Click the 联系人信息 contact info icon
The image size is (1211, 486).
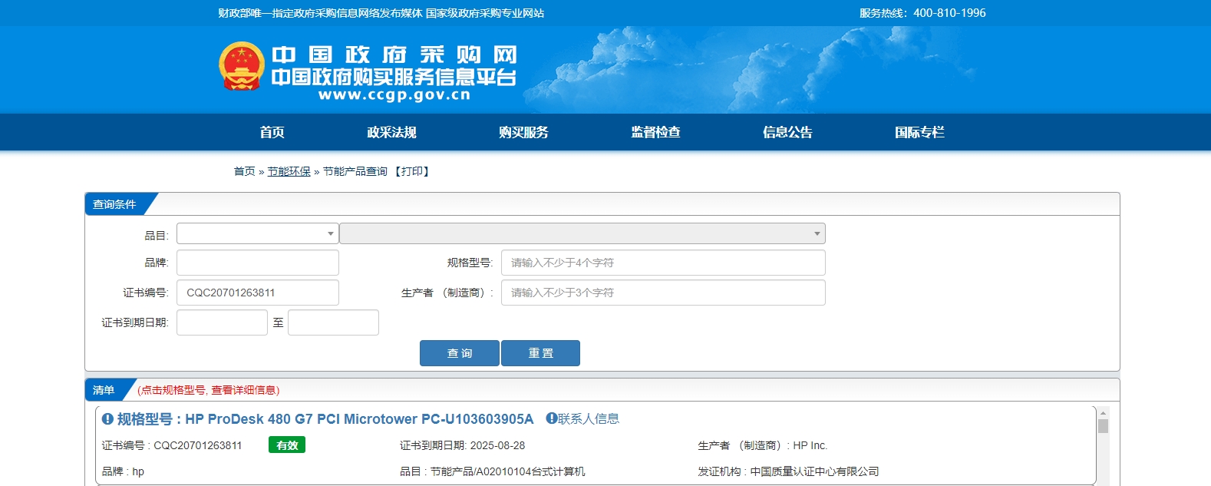tap(551, 418)
